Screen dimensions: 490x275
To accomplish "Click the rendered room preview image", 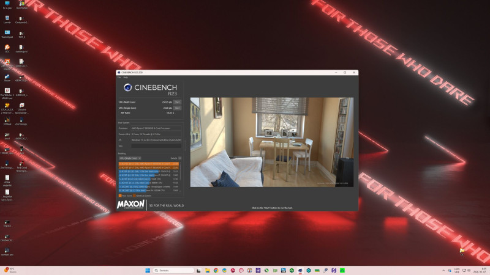I will click(x=272, y=142).
